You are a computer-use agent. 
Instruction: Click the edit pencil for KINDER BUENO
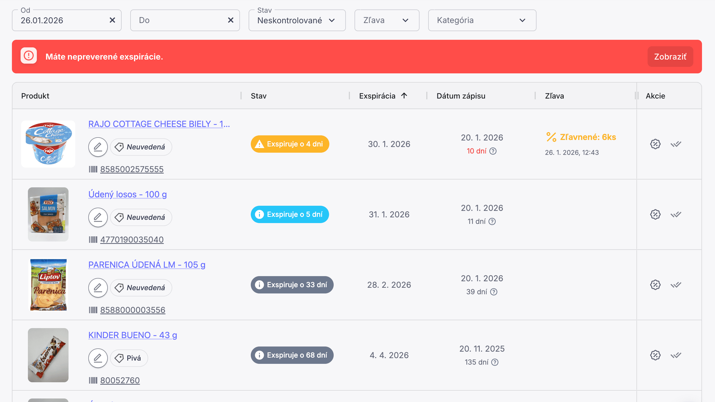pos(98,358)
